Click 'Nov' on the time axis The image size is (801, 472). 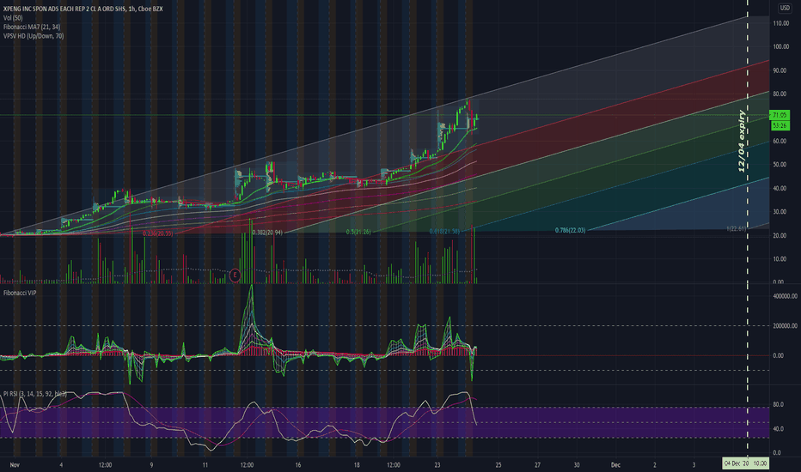[15, 465]
